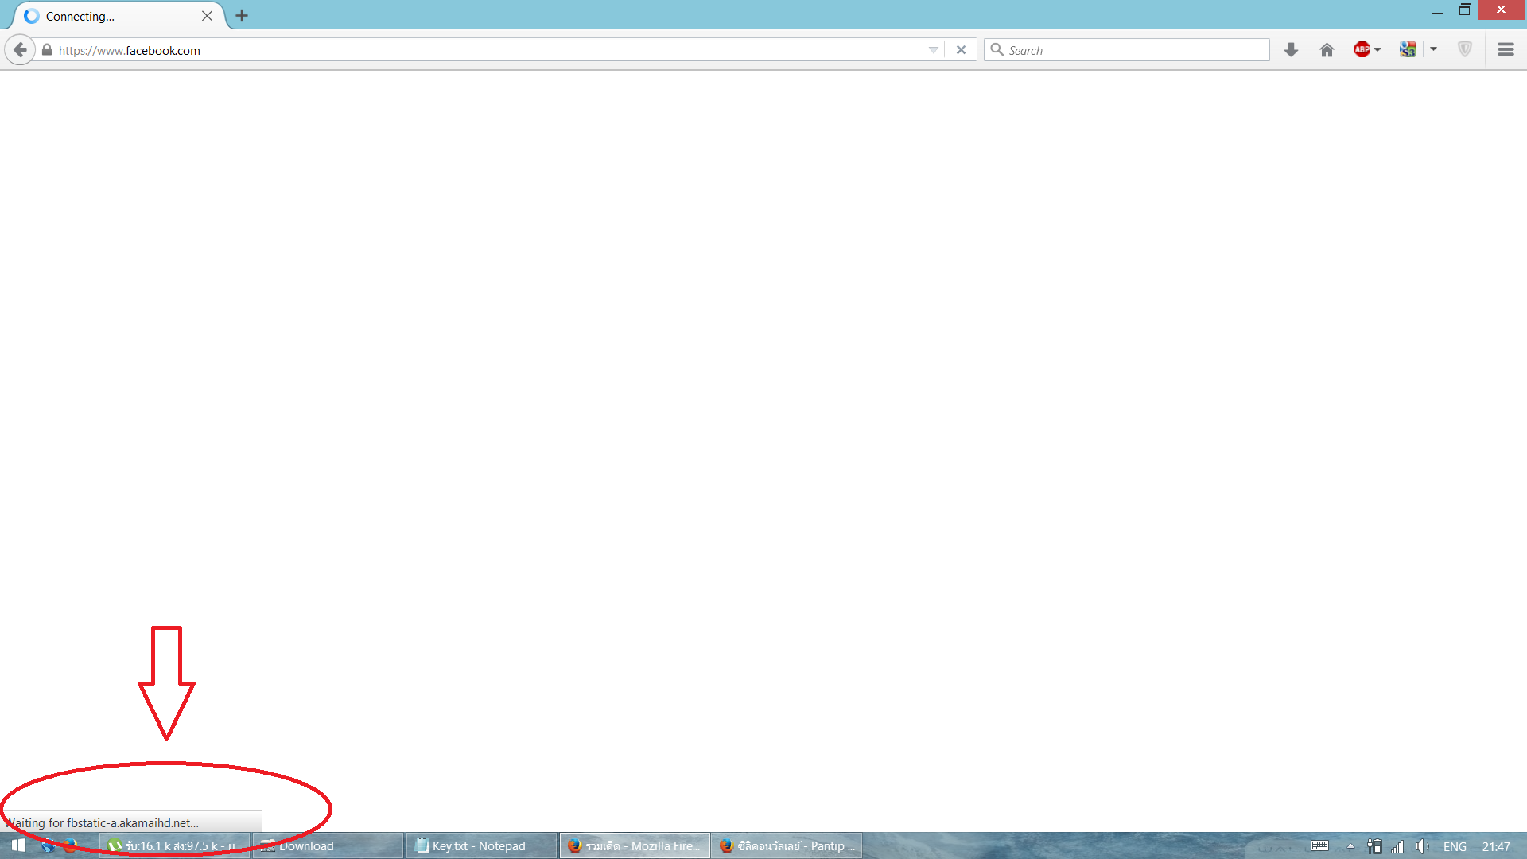Click the 21:47 clock in the tray
This screenshot has width=1527, height=859.
[x=1496, y=846]
